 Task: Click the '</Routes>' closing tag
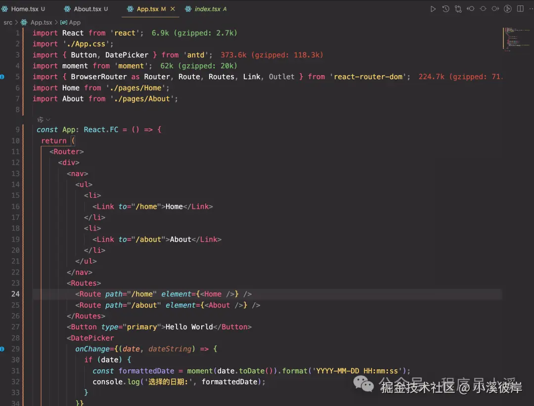click(86, 316)
